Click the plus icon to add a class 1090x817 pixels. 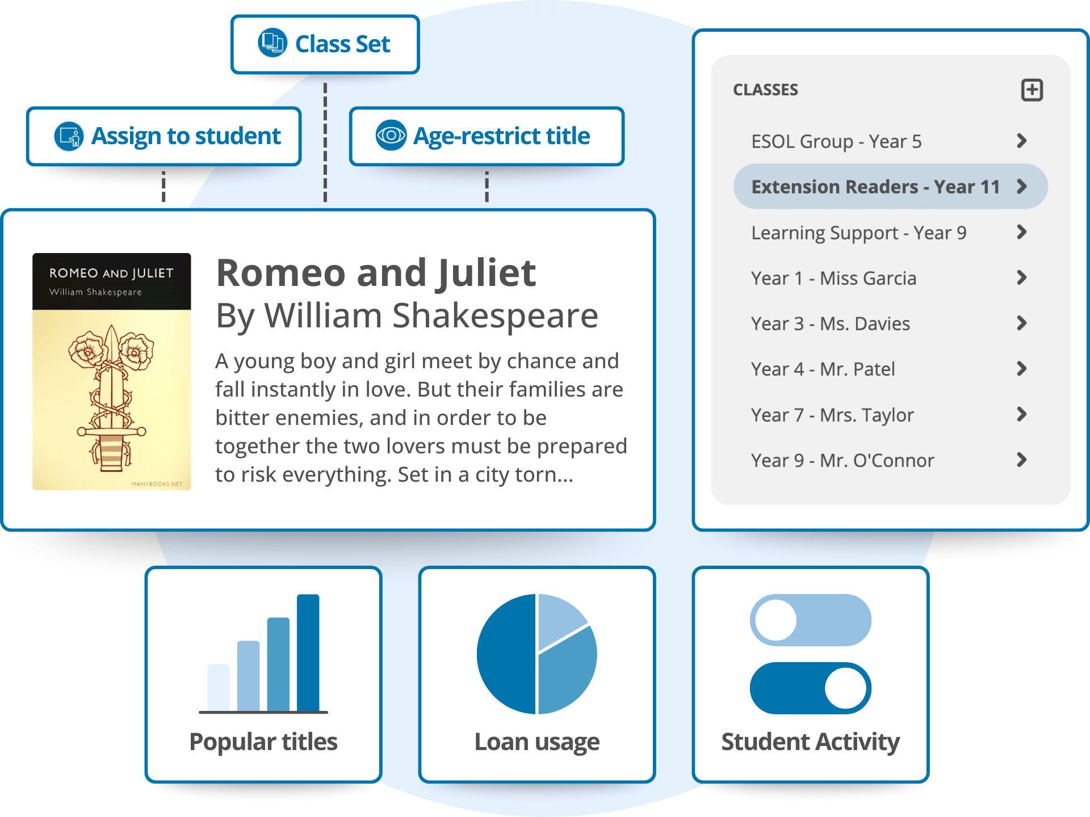(1032, 89)
